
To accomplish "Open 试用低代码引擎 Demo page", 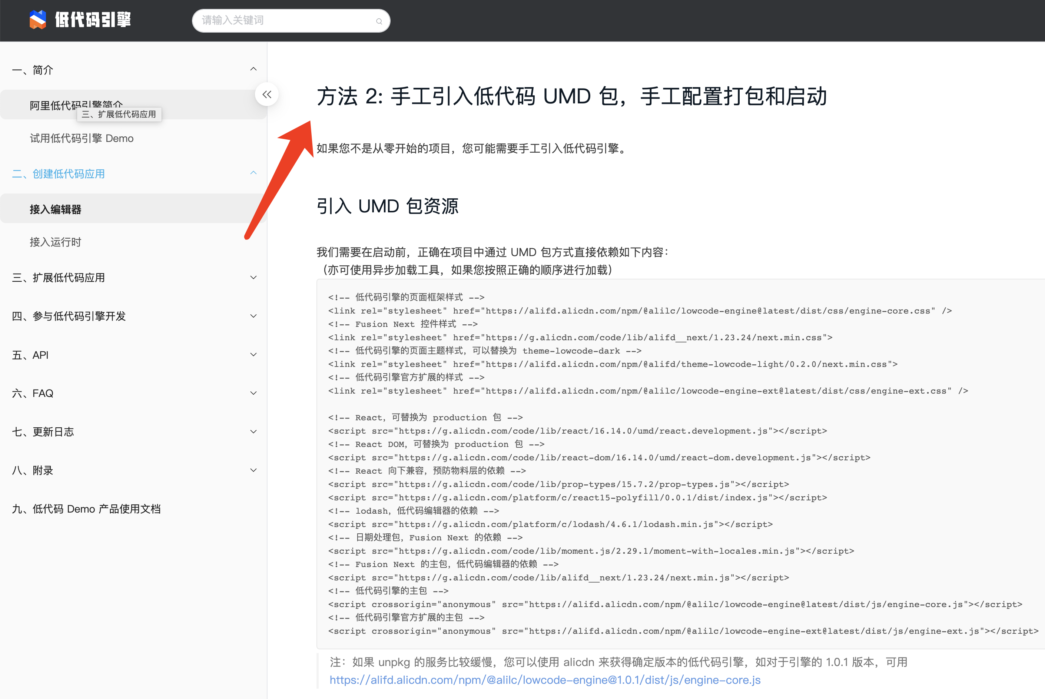I will click(82, 138).
